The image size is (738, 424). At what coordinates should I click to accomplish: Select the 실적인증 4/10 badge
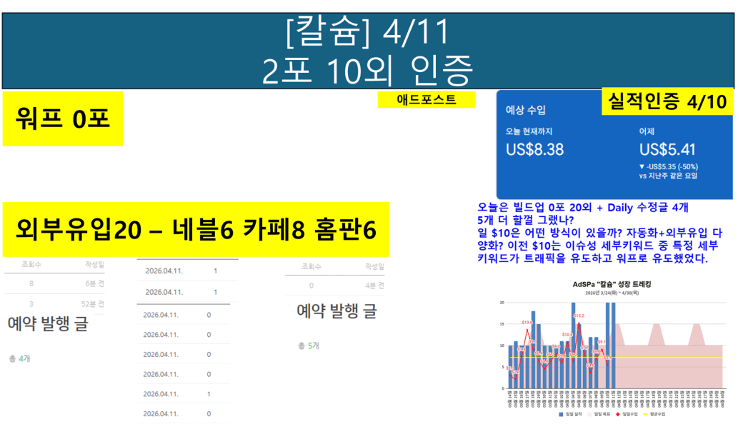pos(667,101)
